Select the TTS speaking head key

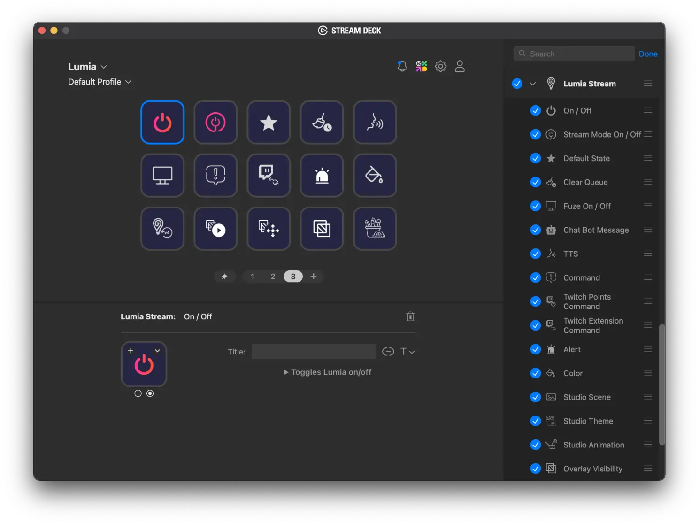tap(375, 123)
